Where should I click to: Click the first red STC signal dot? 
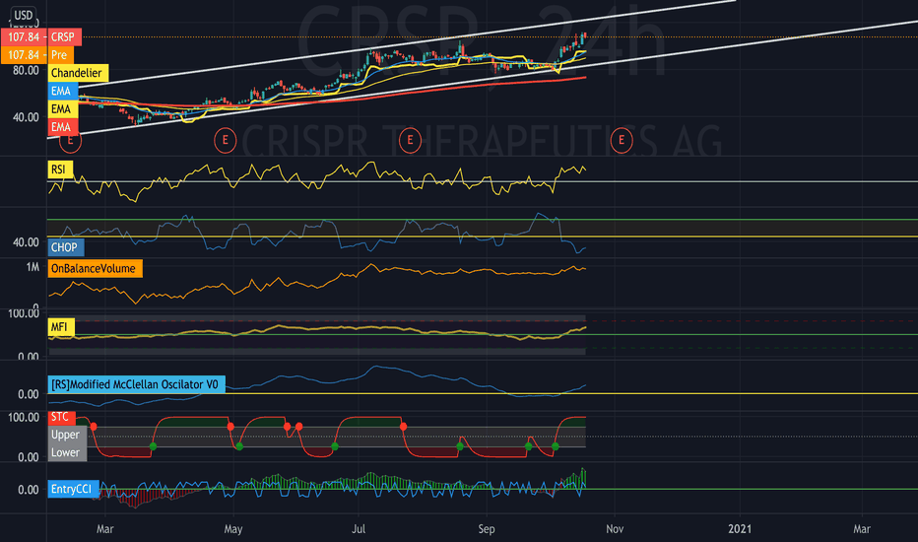point(94,427)
